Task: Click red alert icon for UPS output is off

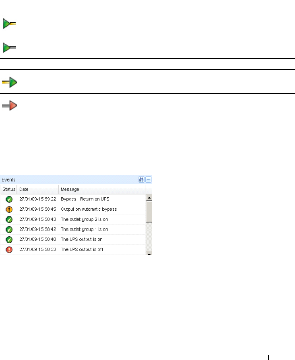Action: (9, 250)
